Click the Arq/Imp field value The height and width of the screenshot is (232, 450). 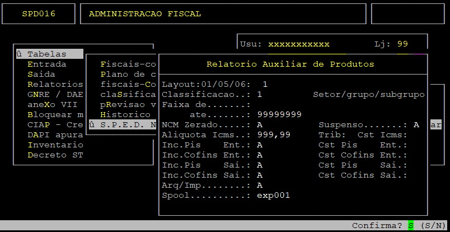260,185
